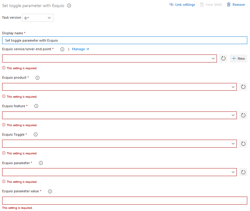The image size is (250, 211).
Task: Show info for Esquio parameter value
Action: [50, 191]
